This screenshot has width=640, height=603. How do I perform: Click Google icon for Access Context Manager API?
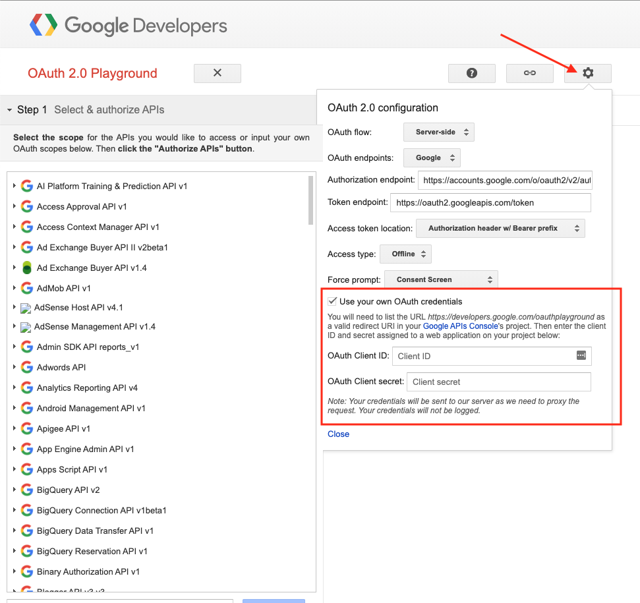[x=27, y=227]
